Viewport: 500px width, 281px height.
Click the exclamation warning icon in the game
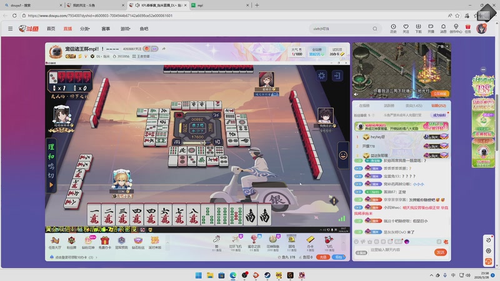tap(334, 201)
